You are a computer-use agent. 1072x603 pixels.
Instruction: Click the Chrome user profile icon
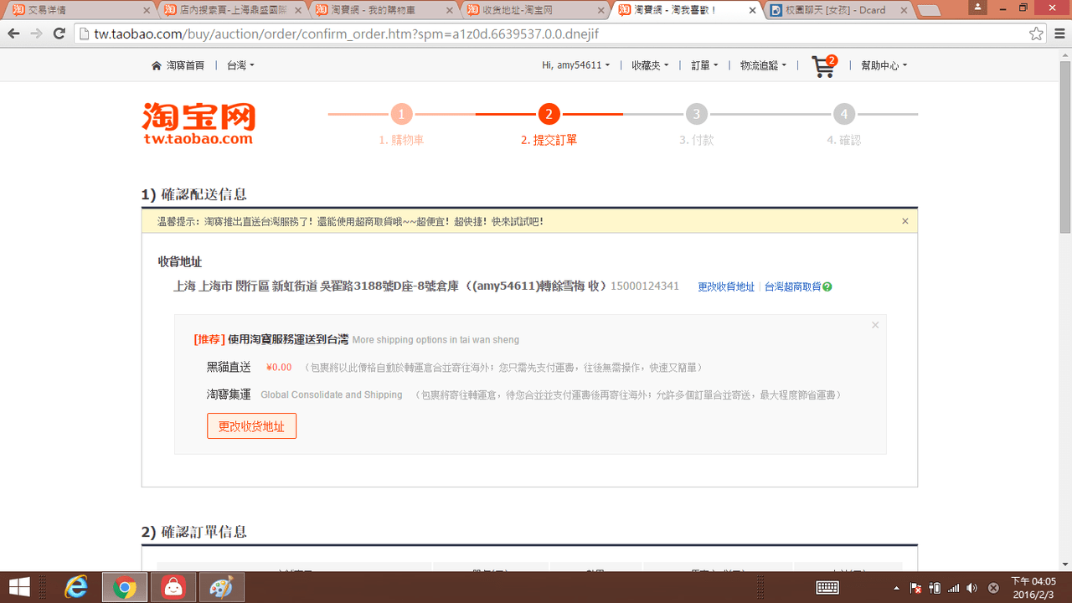point(977,7)
